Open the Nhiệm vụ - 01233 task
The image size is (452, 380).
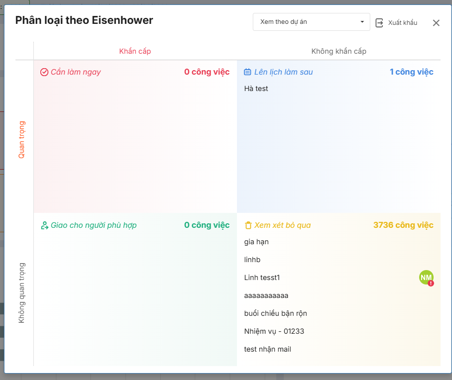pos(274,331)
